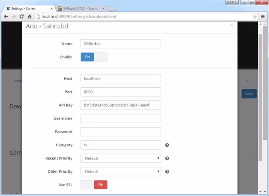Click the 'Use SSL' label
Screen dimensions: 269x196
pos(65,185)
